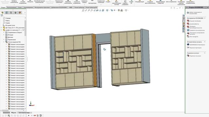This screenshot has width=209, height=117.
Task: Click Instant 3D in the ribbon
Action: [131, 2]
